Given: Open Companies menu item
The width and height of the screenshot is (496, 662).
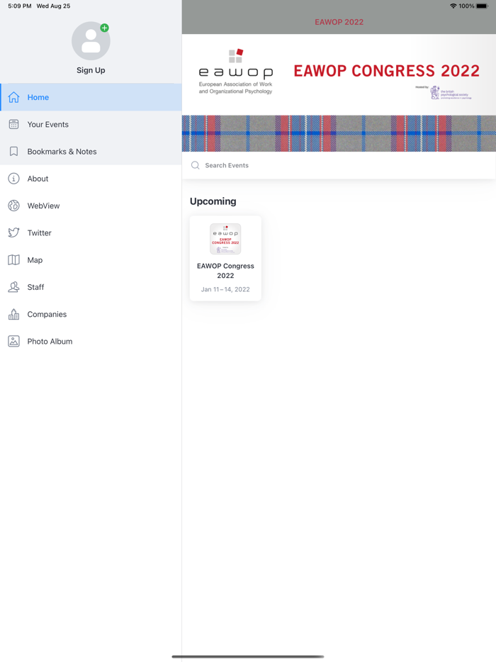Looking at the screenshot, I should pyautogui.click(x=91, y=314).
